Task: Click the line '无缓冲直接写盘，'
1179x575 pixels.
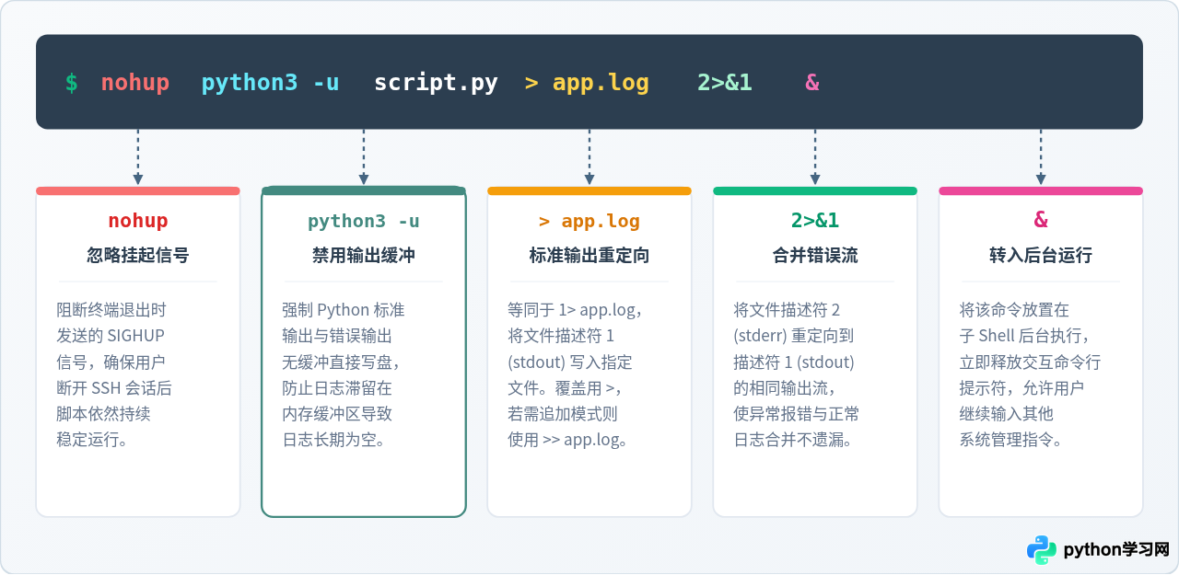Action: pyautogui.click(x=342, y=362)
